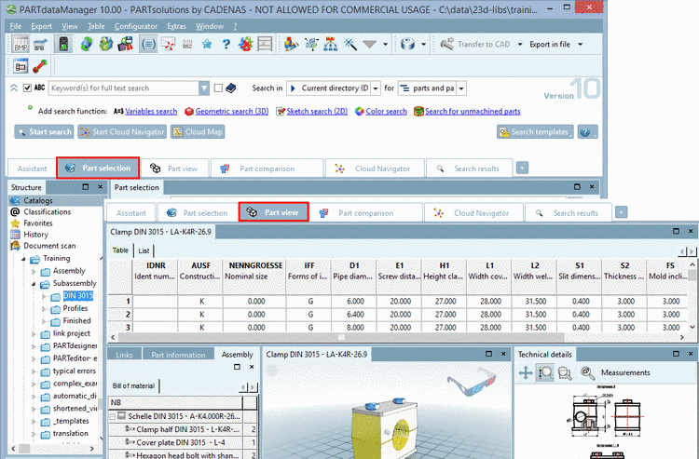Image resolution: width=699 pixels, height=459 pixels.
Task: Click the orange hierarchy tree toolbar icon
Action: click(x=330, y=44)
